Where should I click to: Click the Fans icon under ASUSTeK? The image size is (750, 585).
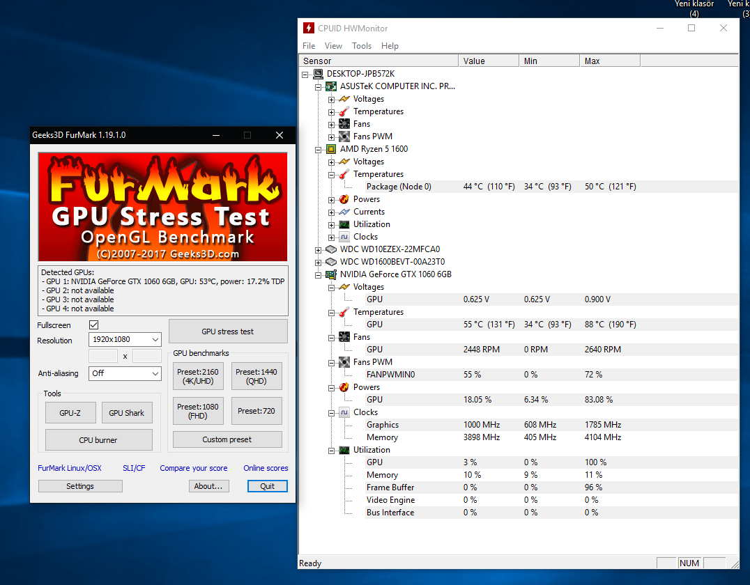click(344, 124)
